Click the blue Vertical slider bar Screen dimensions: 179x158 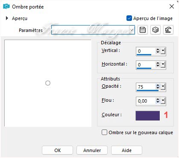144,55
